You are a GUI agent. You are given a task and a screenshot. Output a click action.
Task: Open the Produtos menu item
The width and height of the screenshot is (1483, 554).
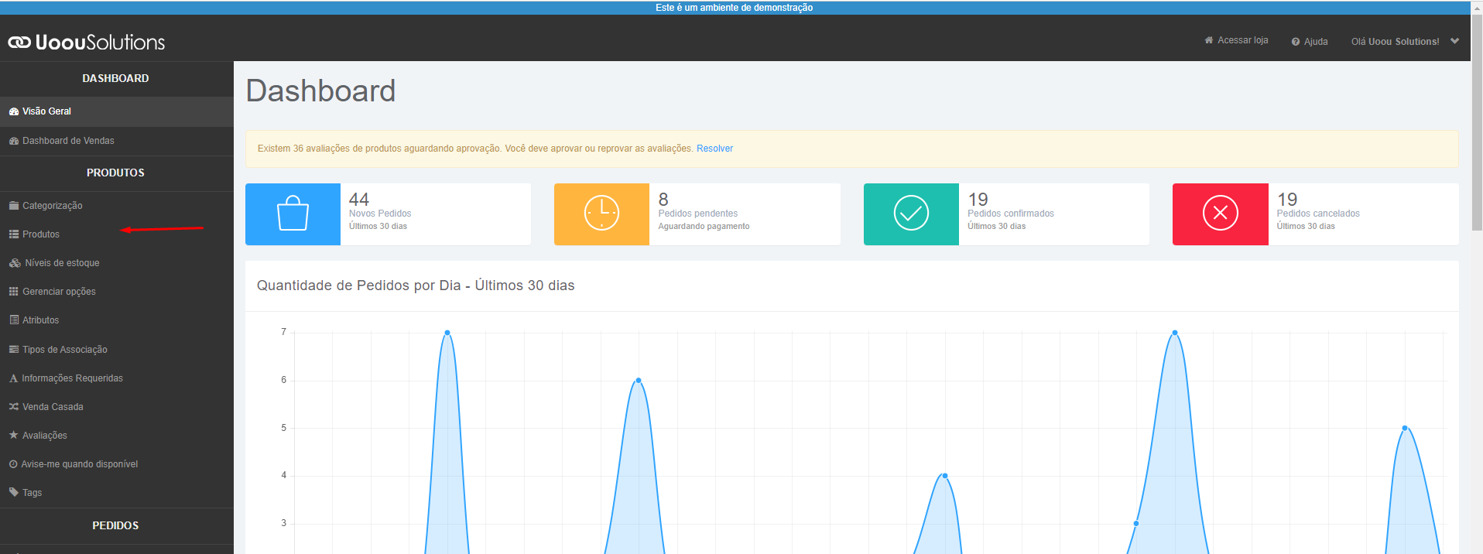(116, 234)
